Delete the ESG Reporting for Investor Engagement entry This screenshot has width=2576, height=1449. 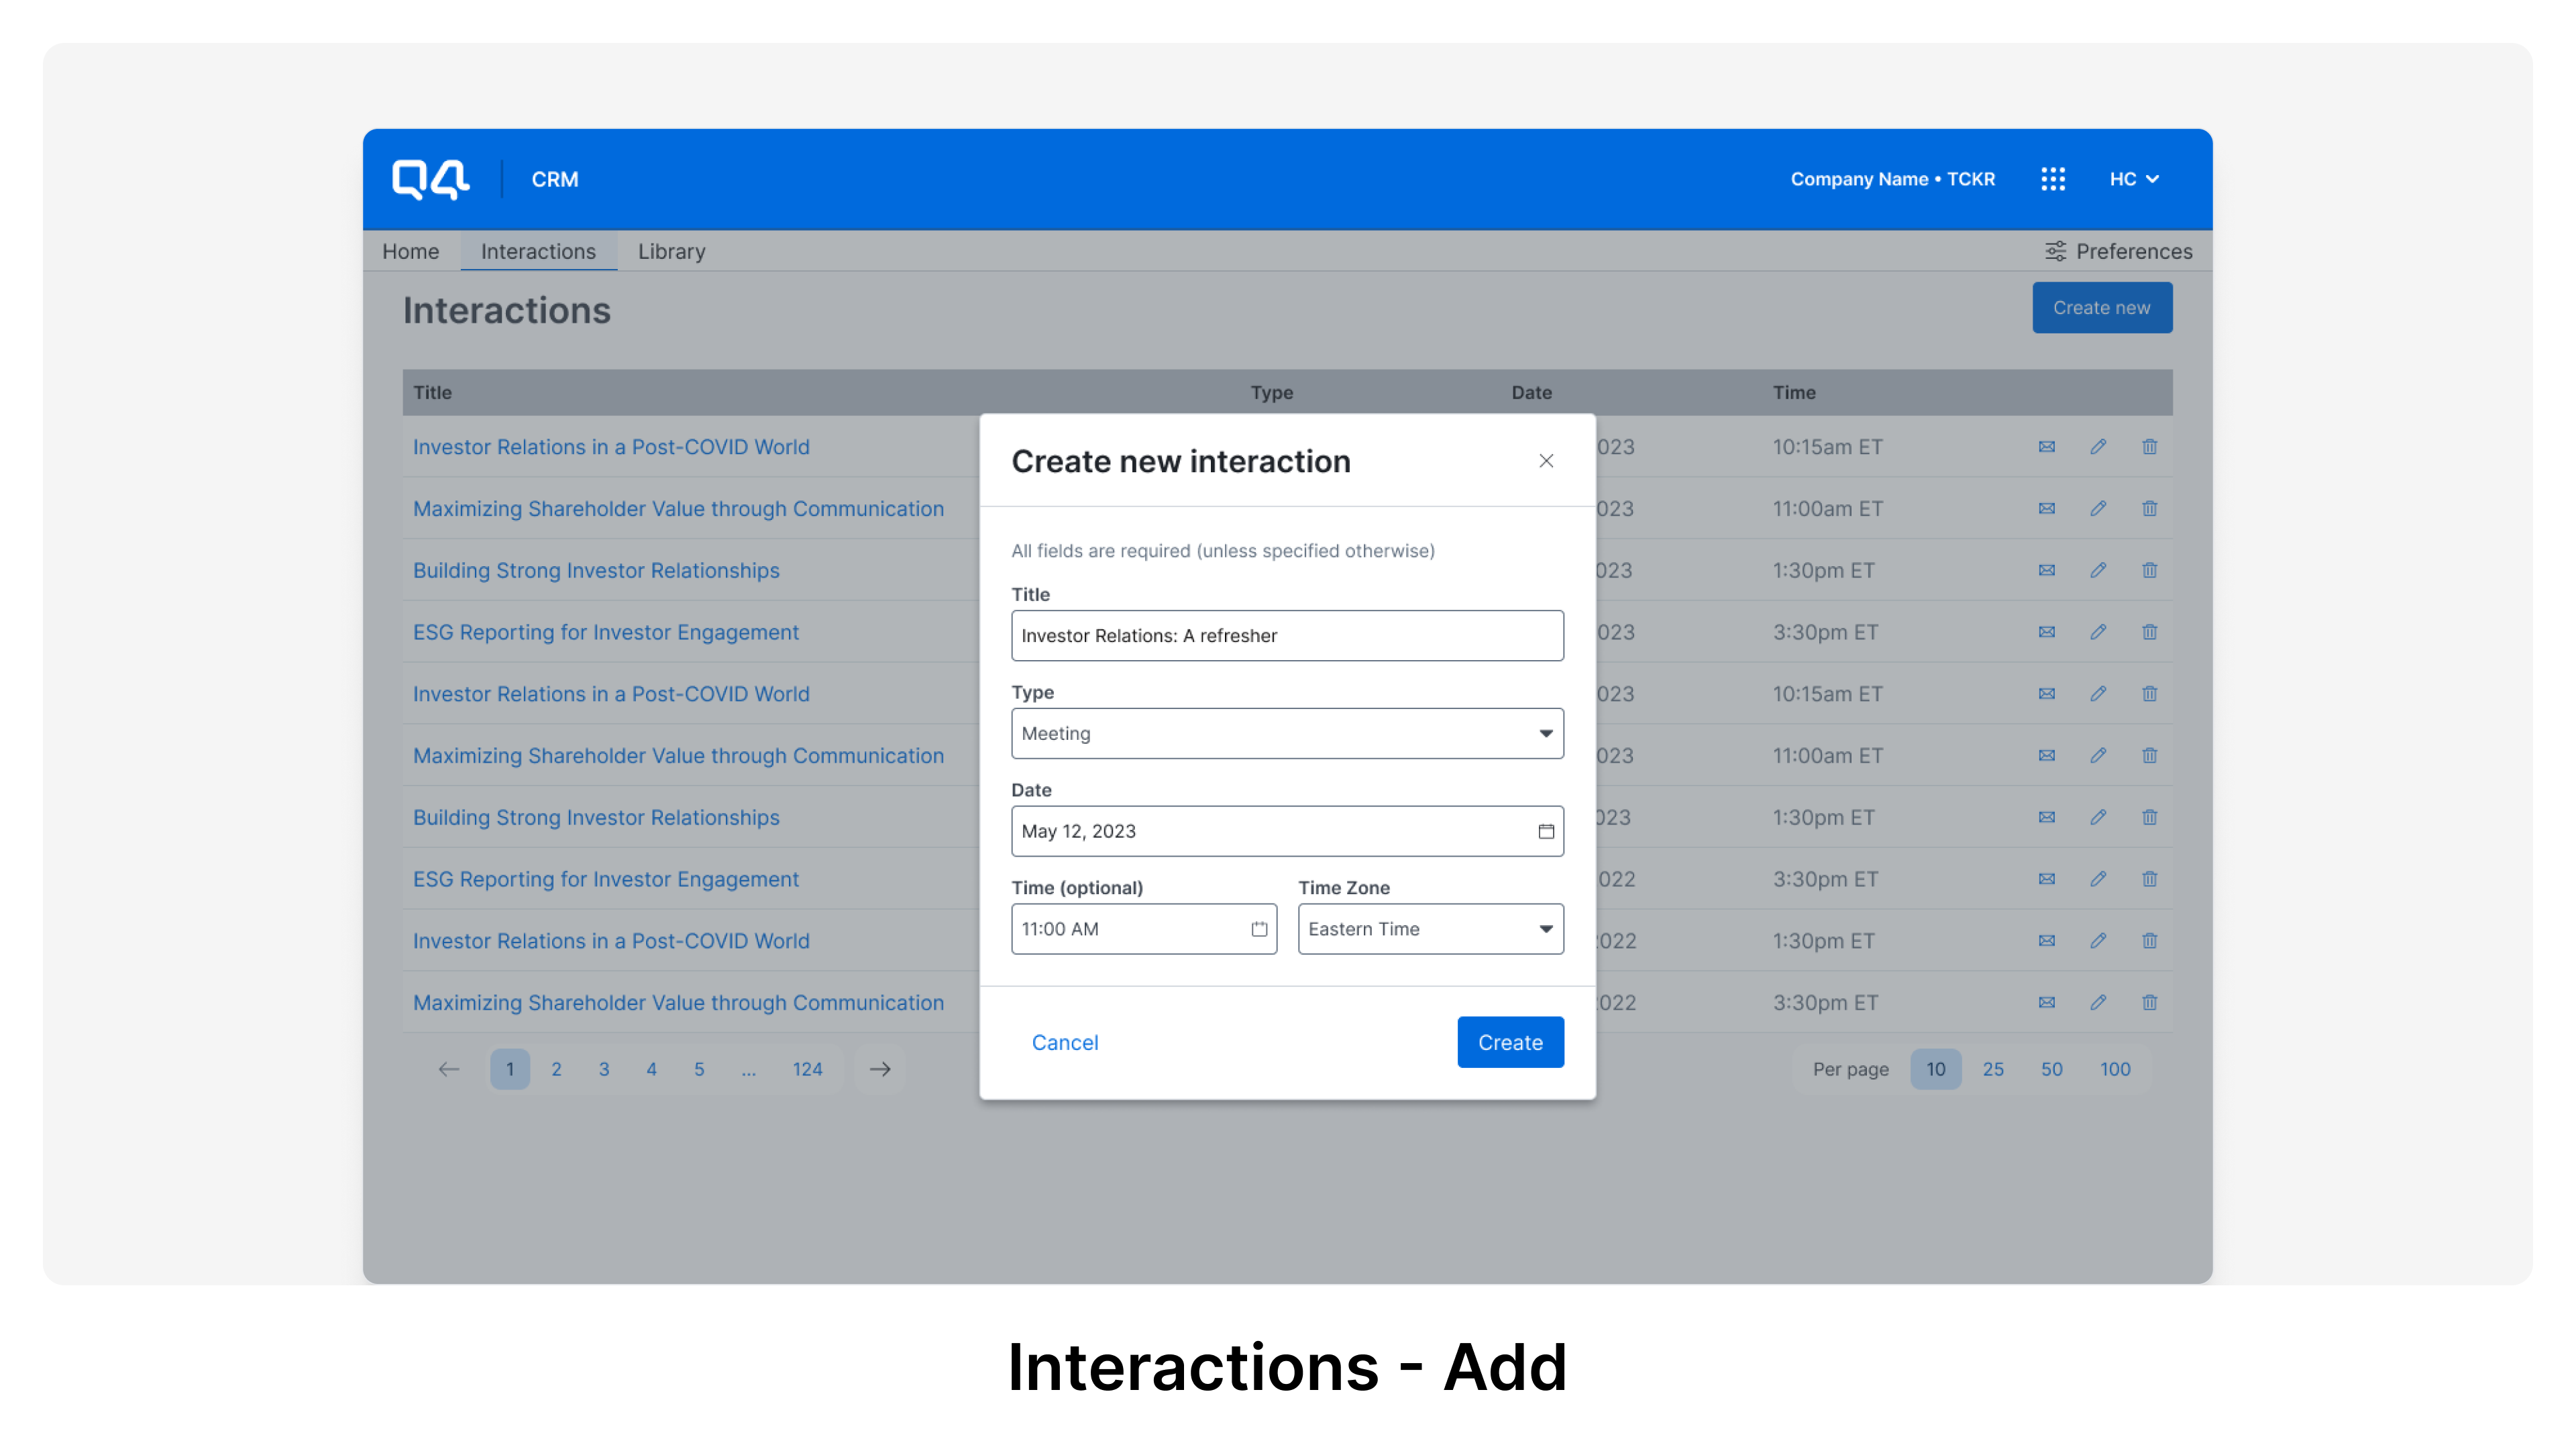point(2150,632)
